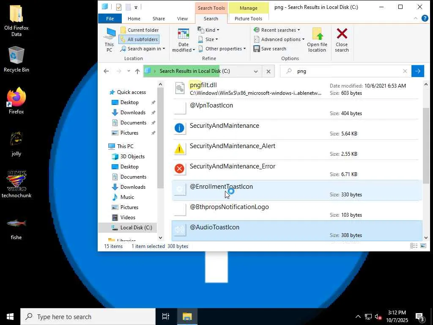Open quick access toolbar customize dropdown

[136, 8]
